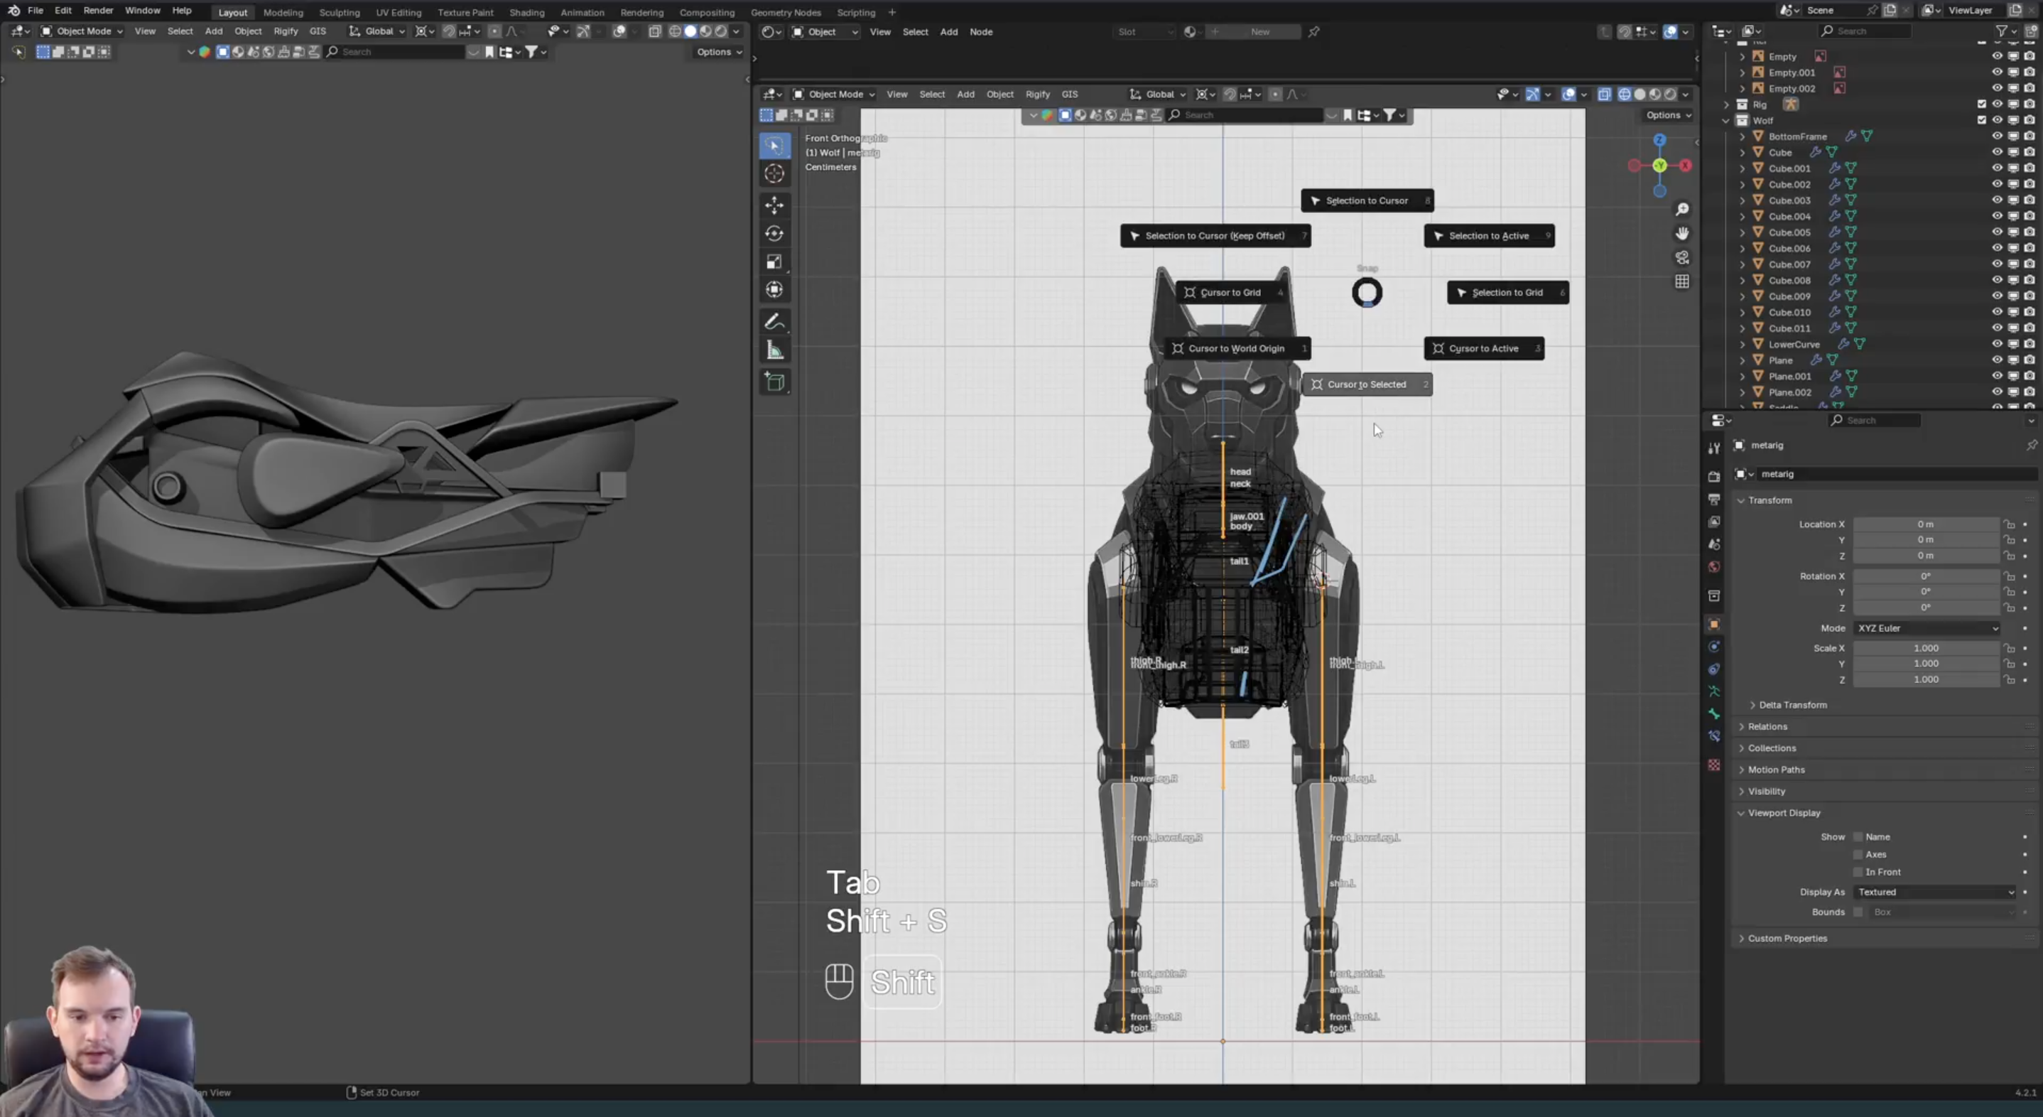The height and width of the screenshot is (1117, 2043).
Task: Click the hand pan view icon
Action: pos(1681,233)
